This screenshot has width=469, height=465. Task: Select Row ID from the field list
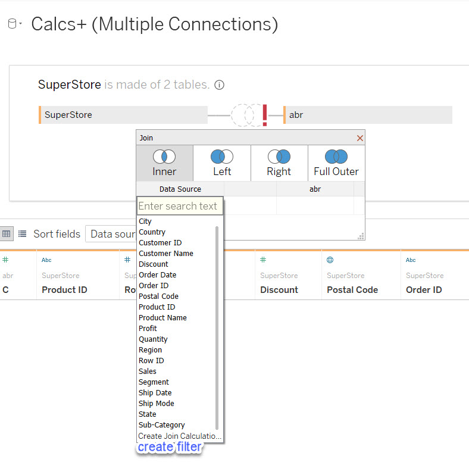[x=151, y=361]
